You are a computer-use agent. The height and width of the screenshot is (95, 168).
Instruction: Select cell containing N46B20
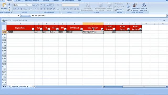tap(20, 32)
